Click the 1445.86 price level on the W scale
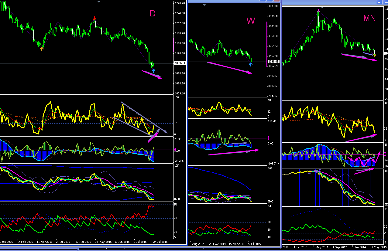This screenshot has height=251, width=388. click(274, 26)
